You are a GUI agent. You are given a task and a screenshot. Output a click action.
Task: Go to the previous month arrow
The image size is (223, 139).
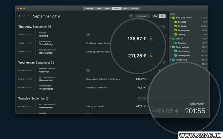[x=19, y=16]
